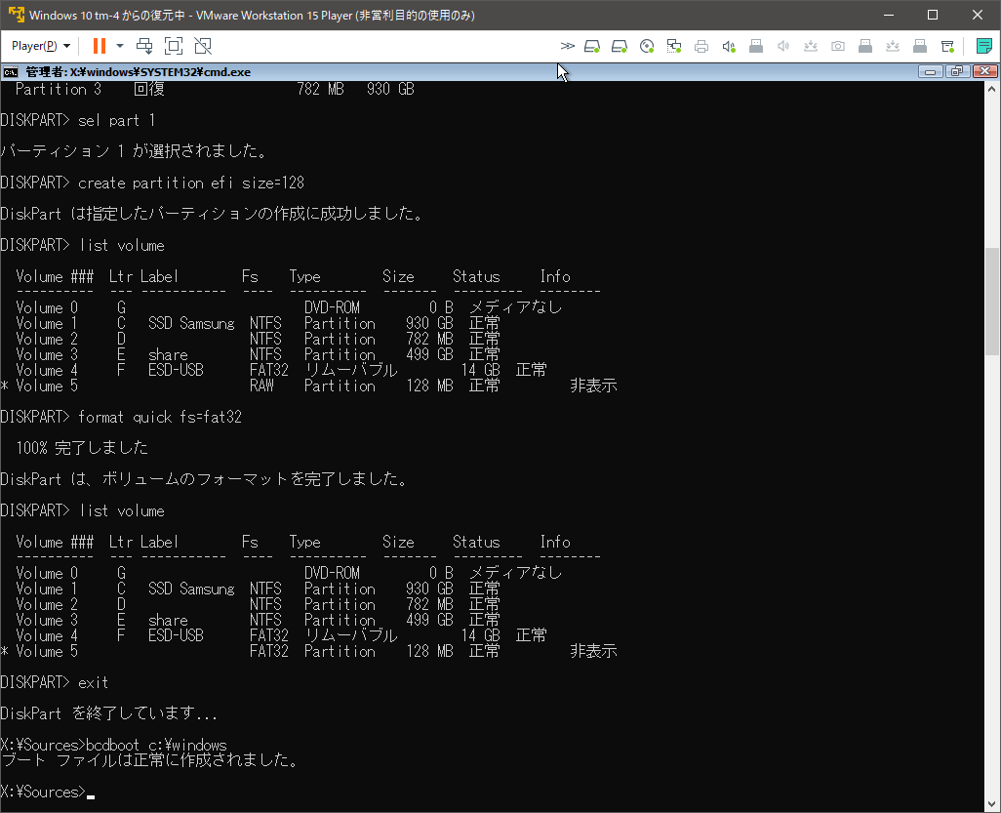This screenshot has width=1001, height=813.
Task: Click the archive-box device icon with green dot
Action: pos(947,46)
